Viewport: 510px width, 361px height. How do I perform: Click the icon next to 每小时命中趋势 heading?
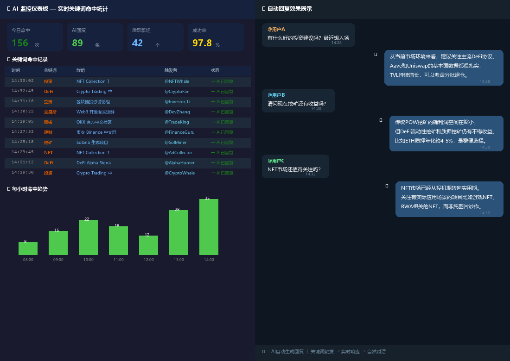pyautogui.click(x=9, y=189)
